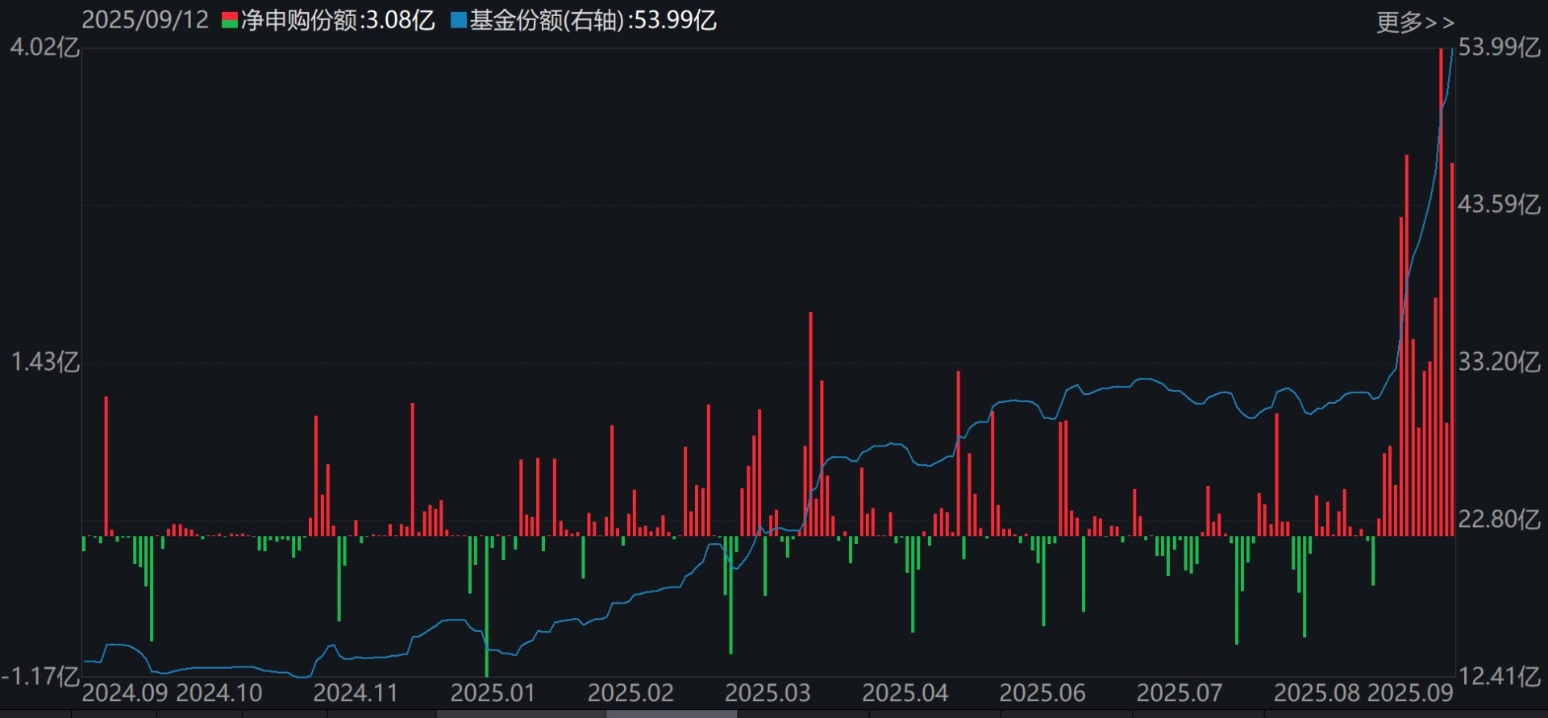Click the red-green 净申购份额 legend swatch
This screenshot has height=718, width=1548.
pos(230,21)
